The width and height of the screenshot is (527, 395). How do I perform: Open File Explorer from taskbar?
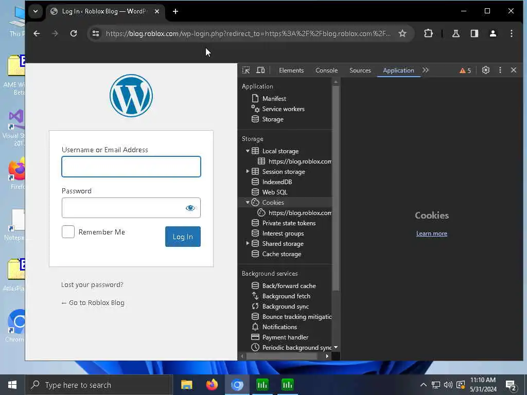tap(186, 385)
